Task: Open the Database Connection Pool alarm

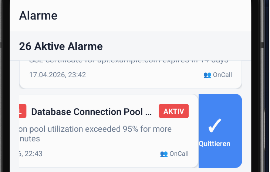Action: tap(92, 112)
